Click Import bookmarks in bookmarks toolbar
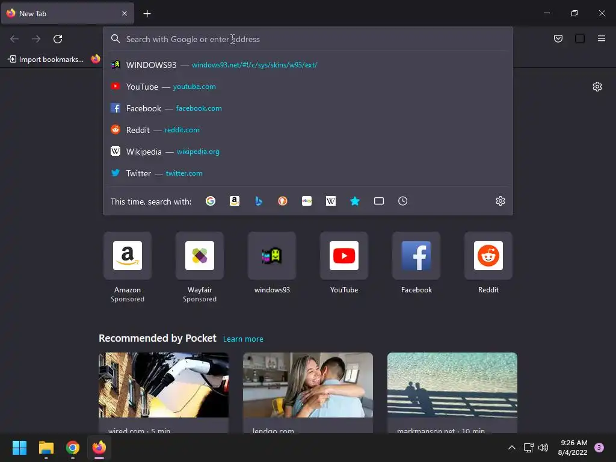Viewport: 616px width, 462px height. pyautogui.click(x=46, y=60)
